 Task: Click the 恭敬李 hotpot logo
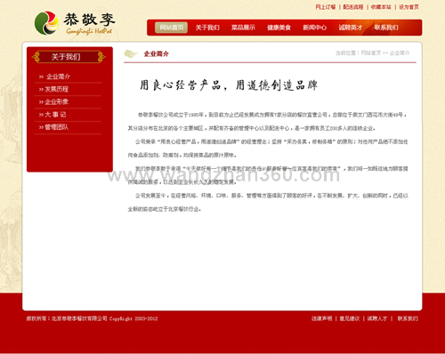[75, 23]
